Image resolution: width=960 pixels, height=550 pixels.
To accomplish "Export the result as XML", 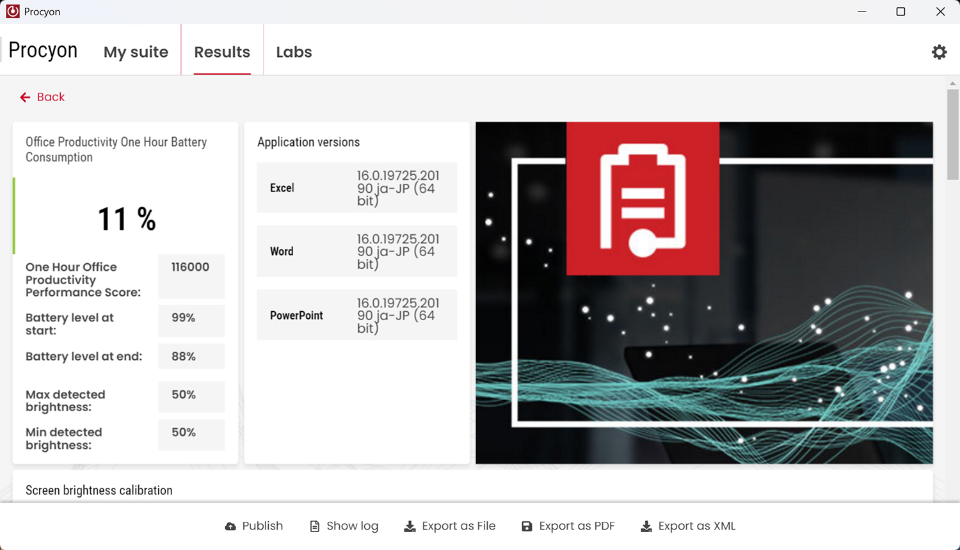I will [x=688, y=526].
